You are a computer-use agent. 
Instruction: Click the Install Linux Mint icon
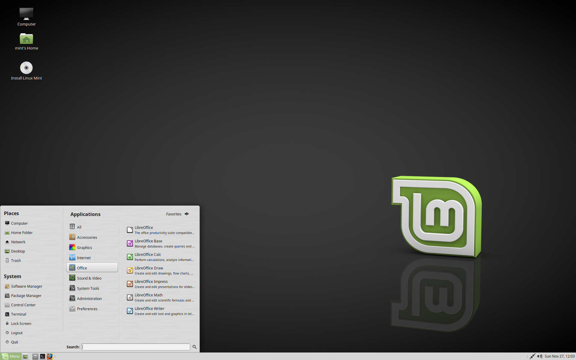tap(26, 67)
